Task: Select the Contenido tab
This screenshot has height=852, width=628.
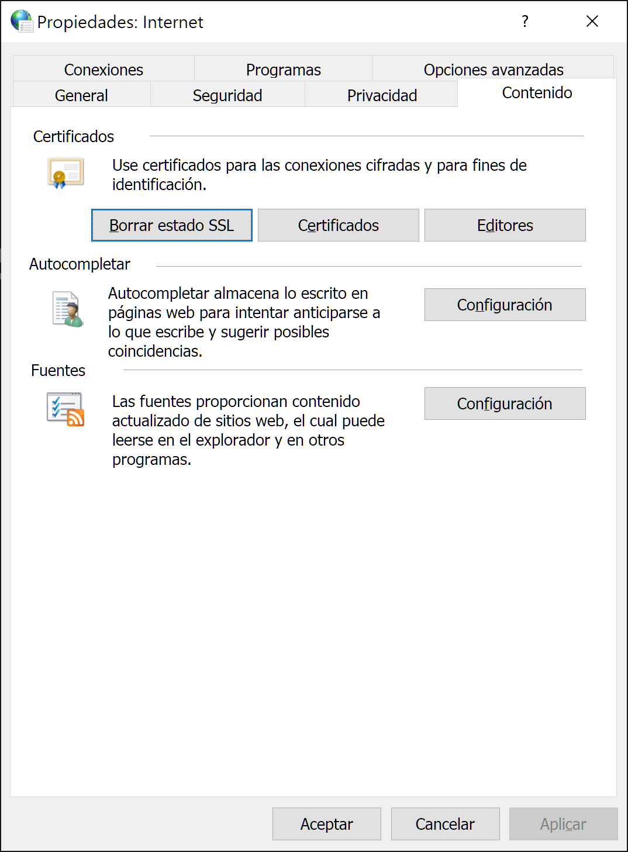Action: tap(537, 93)
